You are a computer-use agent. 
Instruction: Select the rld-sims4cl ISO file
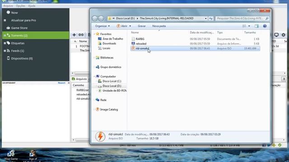(196, 49)
